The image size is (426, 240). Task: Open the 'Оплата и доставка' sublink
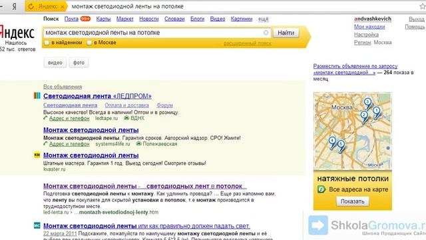tap(126, 105)
